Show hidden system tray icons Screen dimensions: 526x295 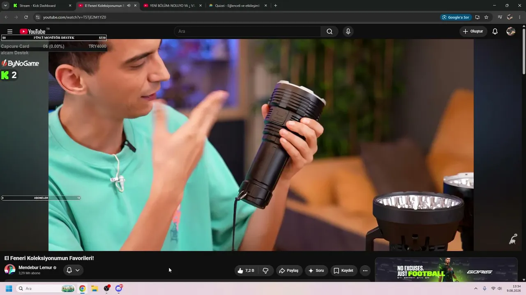pos(476,288)
